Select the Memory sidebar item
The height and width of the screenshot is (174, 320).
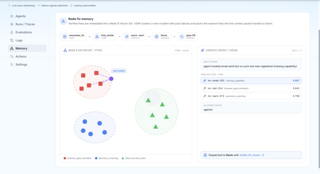pos(27,48)
